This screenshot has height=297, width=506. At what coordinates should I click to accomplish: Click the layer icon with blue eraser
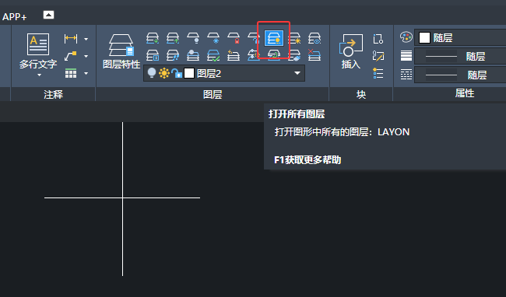(x=294, y=55)
